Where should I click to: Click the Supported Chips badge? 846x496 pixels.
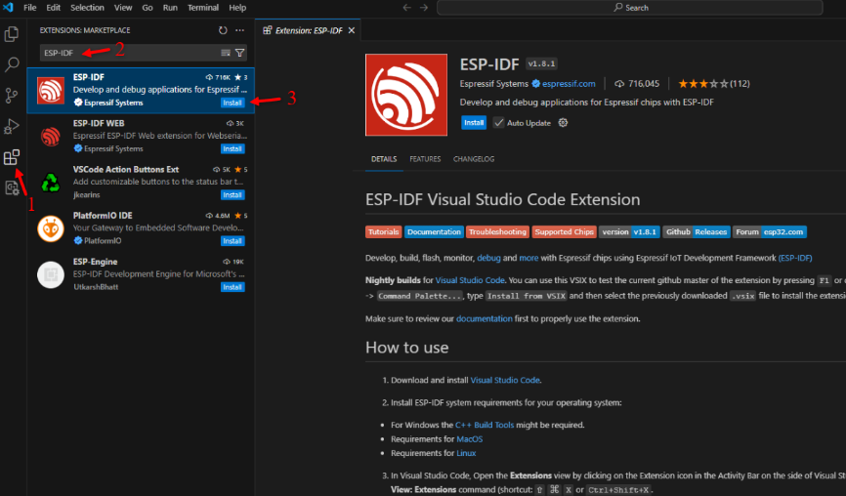click(564, 231)
